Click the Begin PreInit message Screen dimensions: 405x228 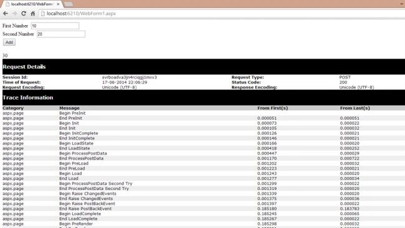point(72,113)
